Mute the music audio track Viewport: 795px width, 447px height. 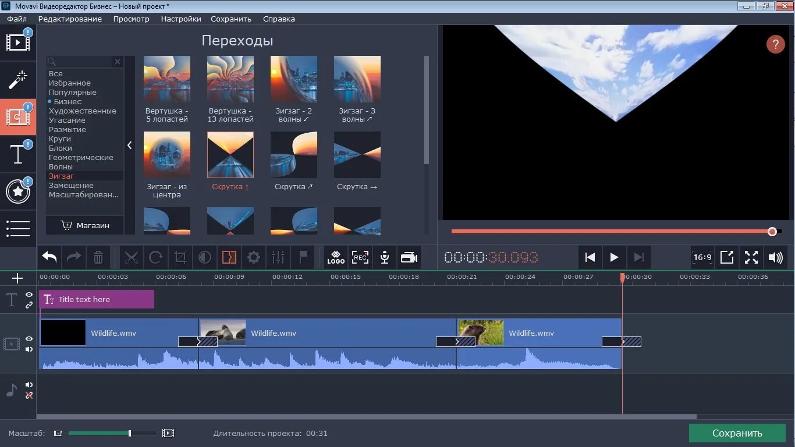(29, 385)
